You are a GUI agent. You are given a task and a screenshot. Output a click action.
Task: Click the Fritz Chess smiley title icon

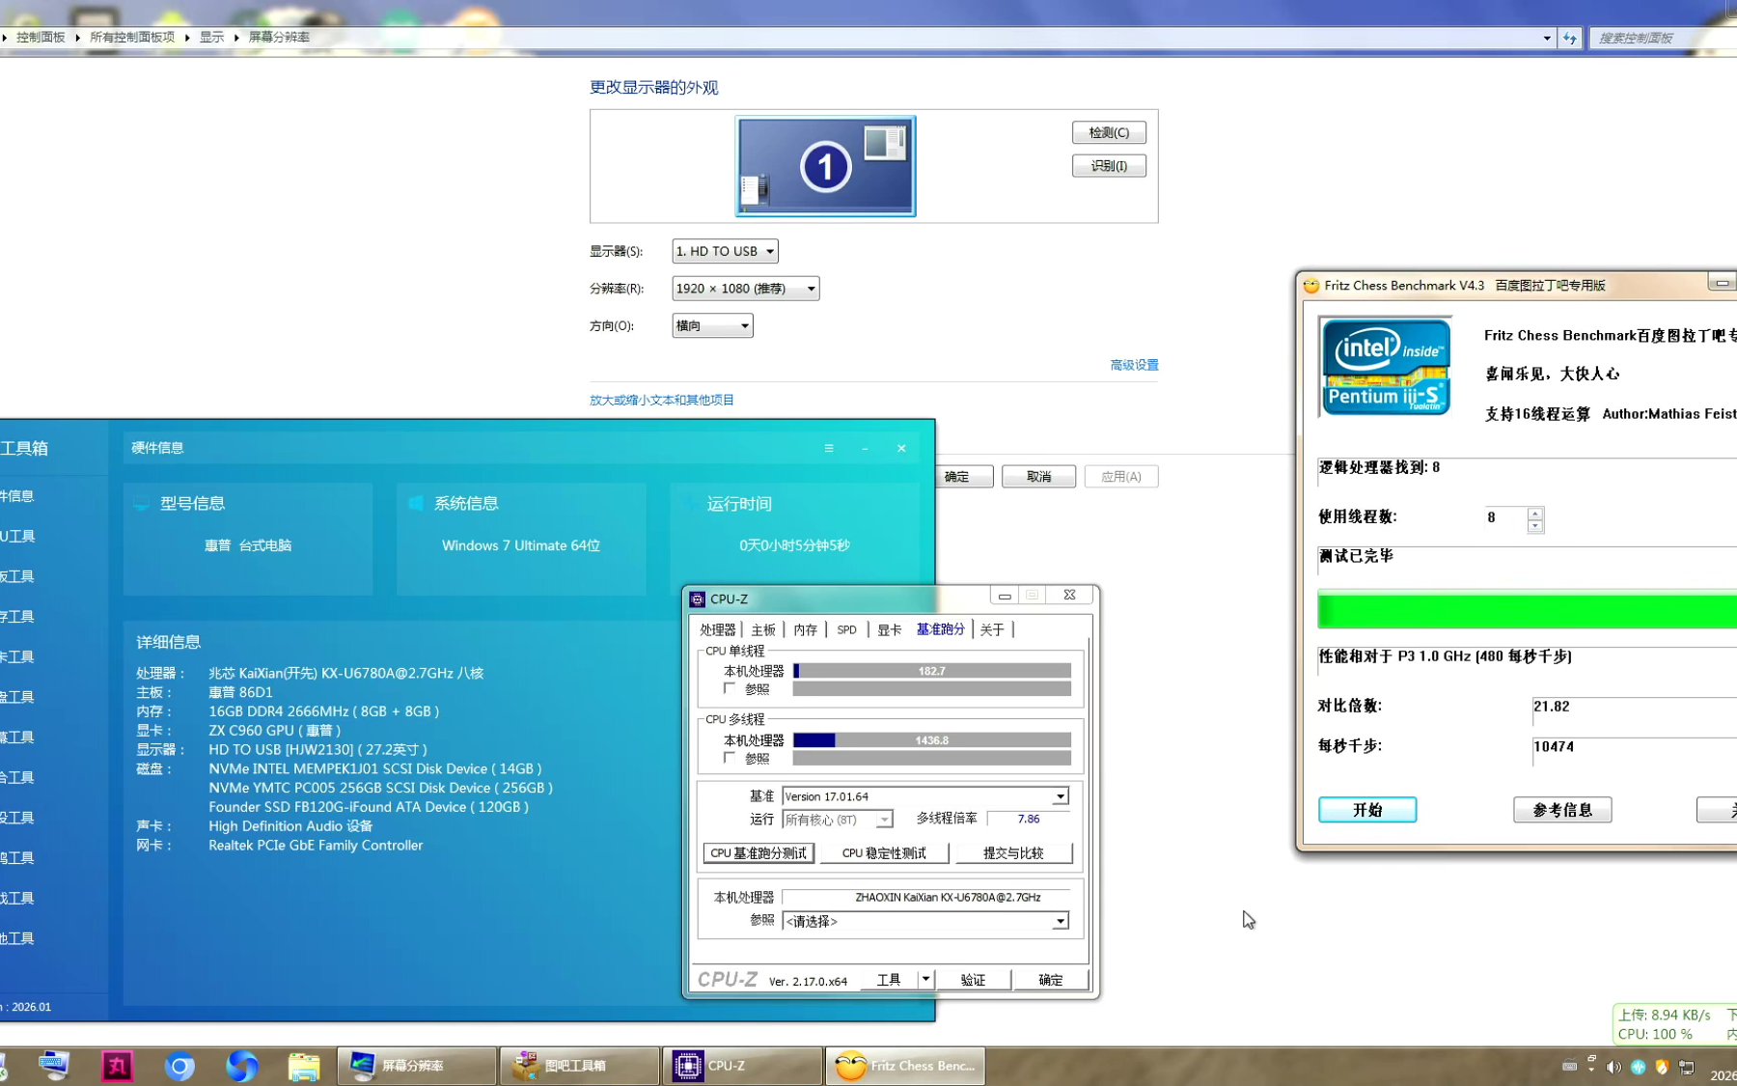(x=1310, y=286)
